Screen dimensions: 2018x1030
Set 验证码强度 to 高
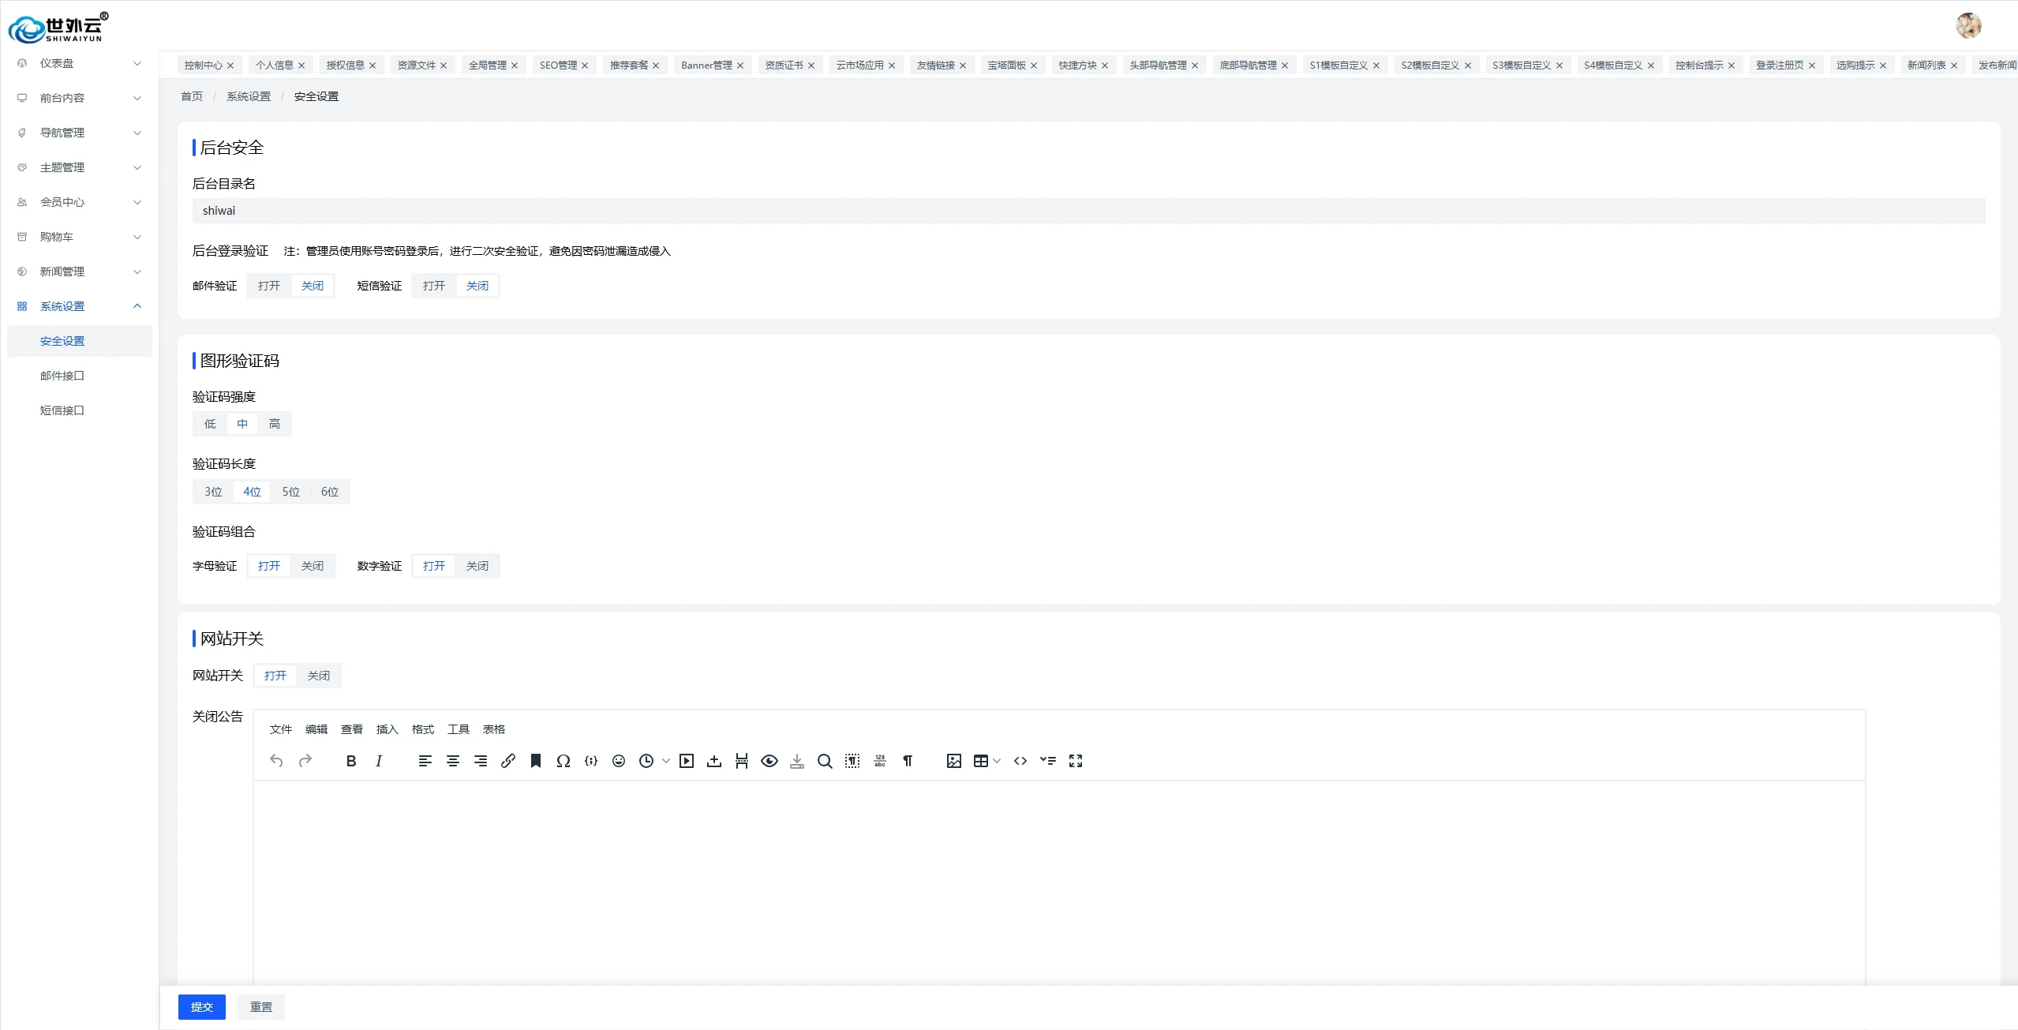click(275, 424)
